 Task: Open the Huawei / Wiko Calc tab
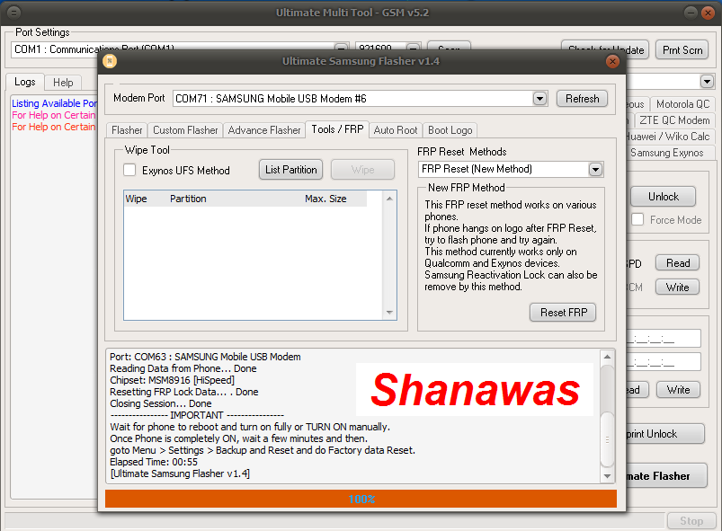670,137
